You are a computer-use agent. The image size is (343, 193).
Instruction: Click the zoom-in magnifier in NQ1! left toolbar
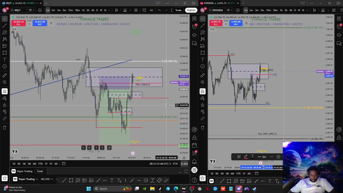point(5,82)
